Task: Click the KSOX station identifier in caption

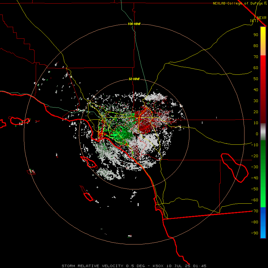Action: pyautogui.click(x=158, y=266)
